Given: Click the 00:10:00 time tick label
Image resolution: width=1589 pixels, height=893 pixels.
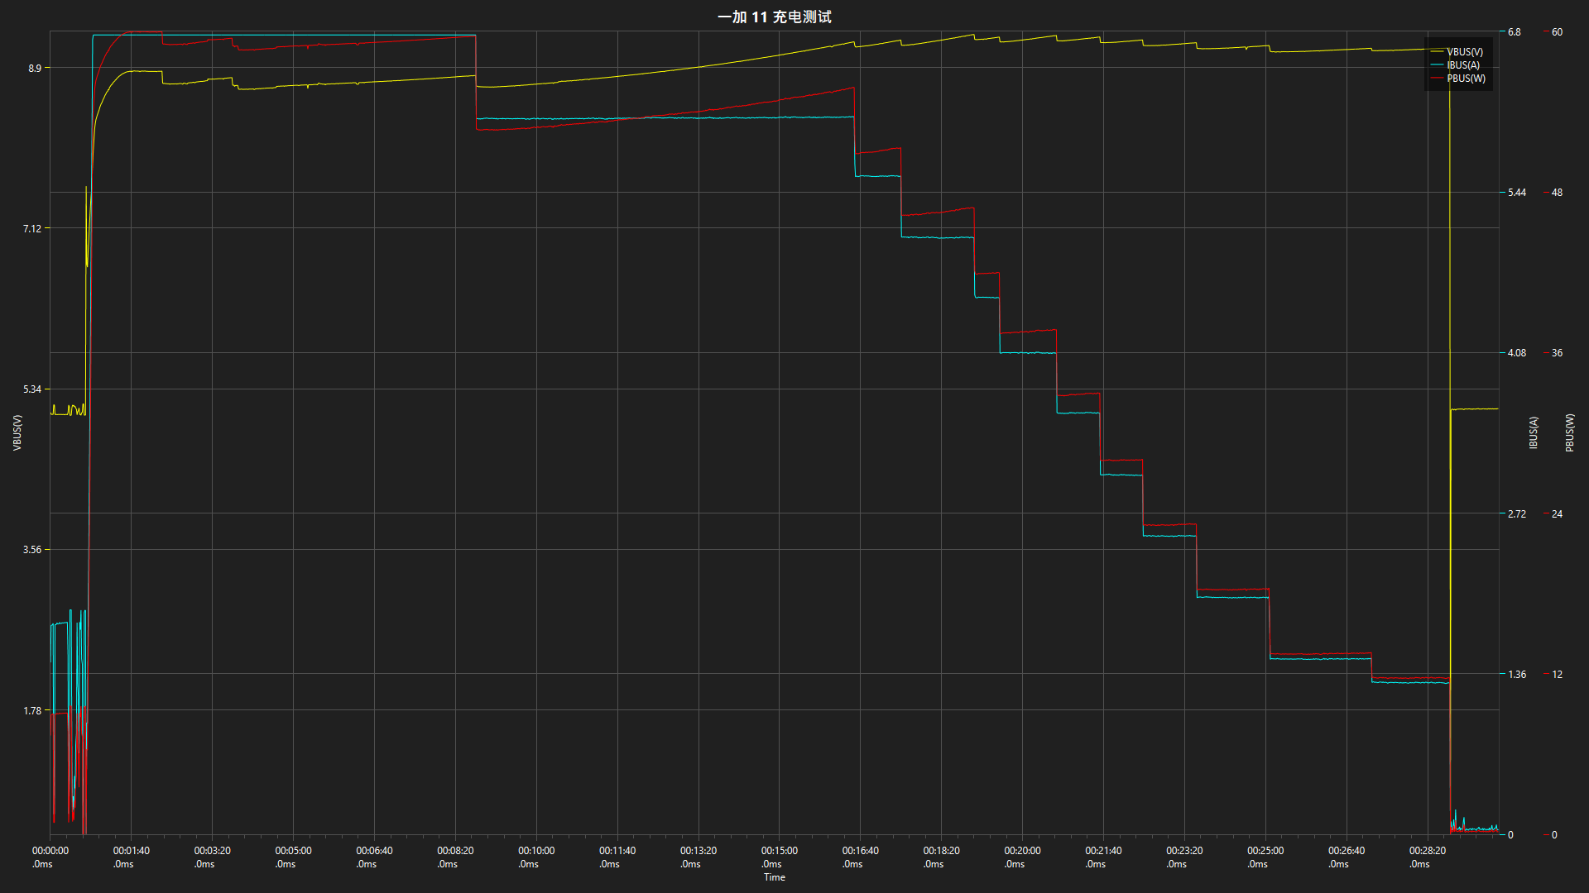Looking at the screenshot, I should point(536,857).
